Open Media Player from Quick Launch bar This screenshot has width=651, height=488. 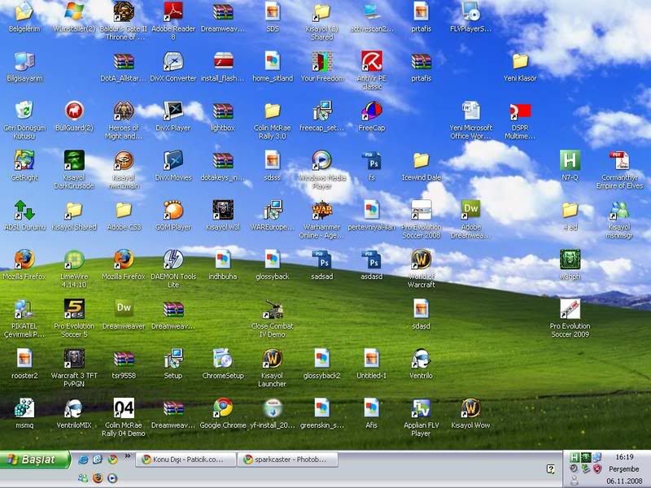pos(112,478)
